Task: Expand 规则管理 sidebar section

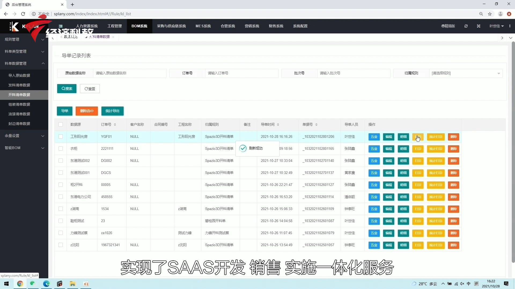Action: (x=24, y=39)
